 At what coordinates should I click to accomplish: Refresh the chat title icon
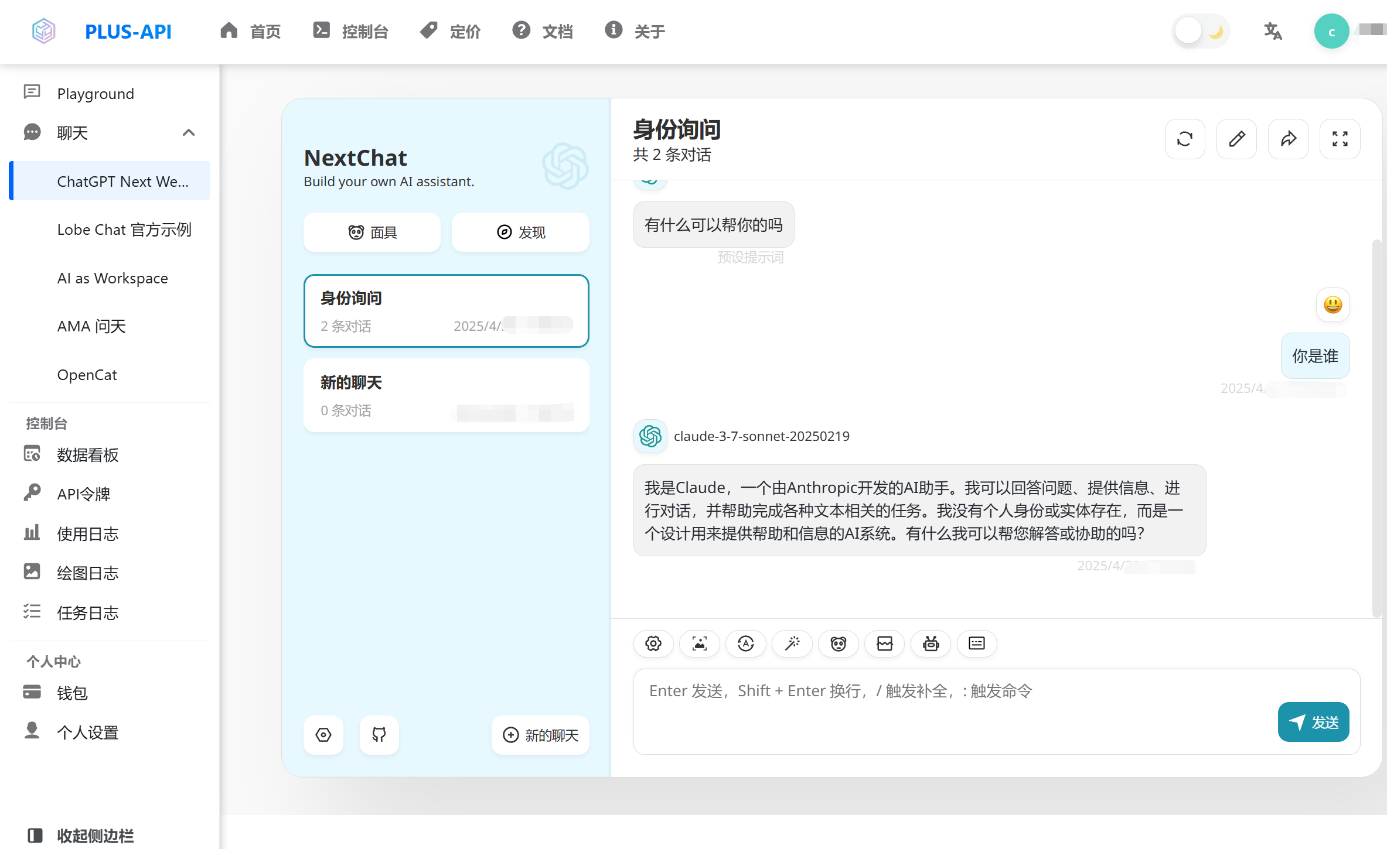click(x=1185, y=139)
